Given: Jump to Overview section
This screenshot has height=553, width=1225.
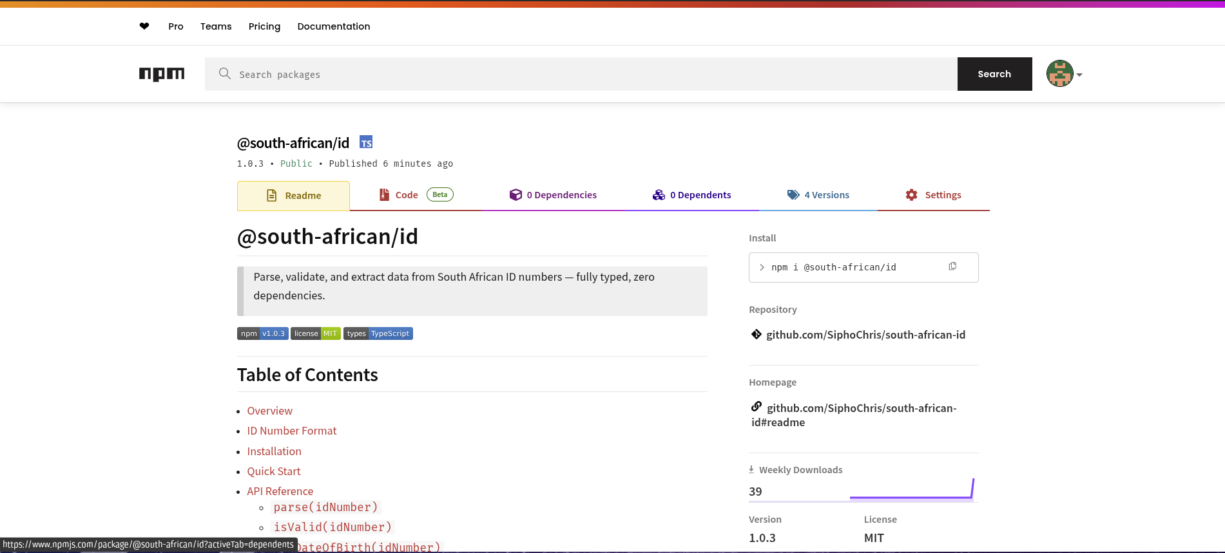Looking at the screenshot, I should [269, 411].
